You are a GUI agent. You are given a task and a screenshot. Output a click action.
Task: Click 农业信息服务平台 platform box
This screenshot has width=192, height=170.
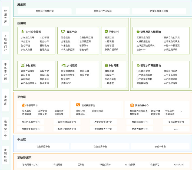pos(31,122)
